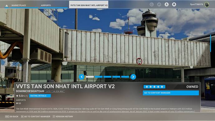Go to the home screen icon
Screen dimensions: 215x121
pyautogui.click(x=7, y=6)
